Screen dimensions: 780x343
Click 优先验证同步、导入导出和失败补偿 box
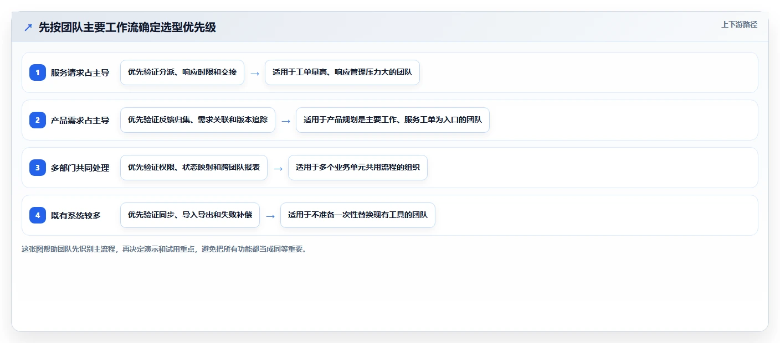(190, 215)
